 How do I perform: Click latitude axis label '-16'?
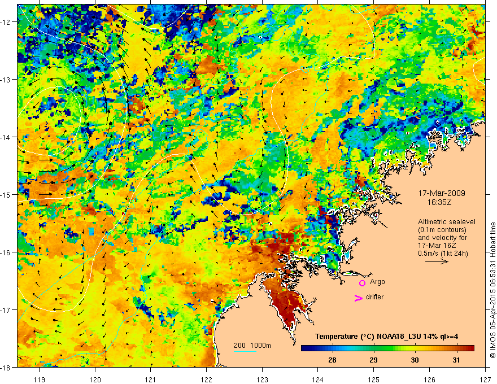point(6,252)
